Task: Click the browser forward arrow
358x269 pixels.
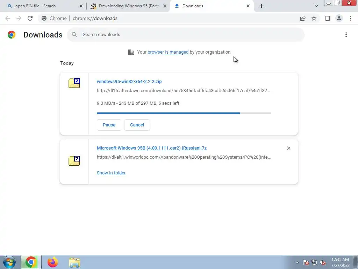Action: click(x=19, y=18)
